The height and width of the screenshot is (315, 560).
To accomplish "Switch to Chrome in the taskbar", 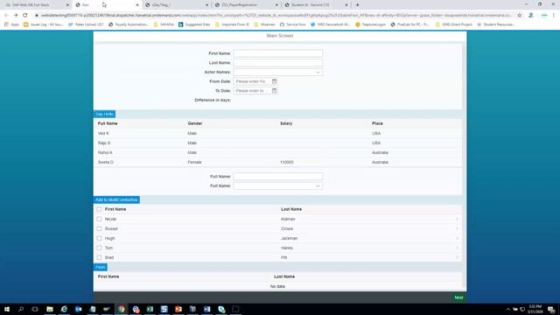I will [x=122, y=309].
